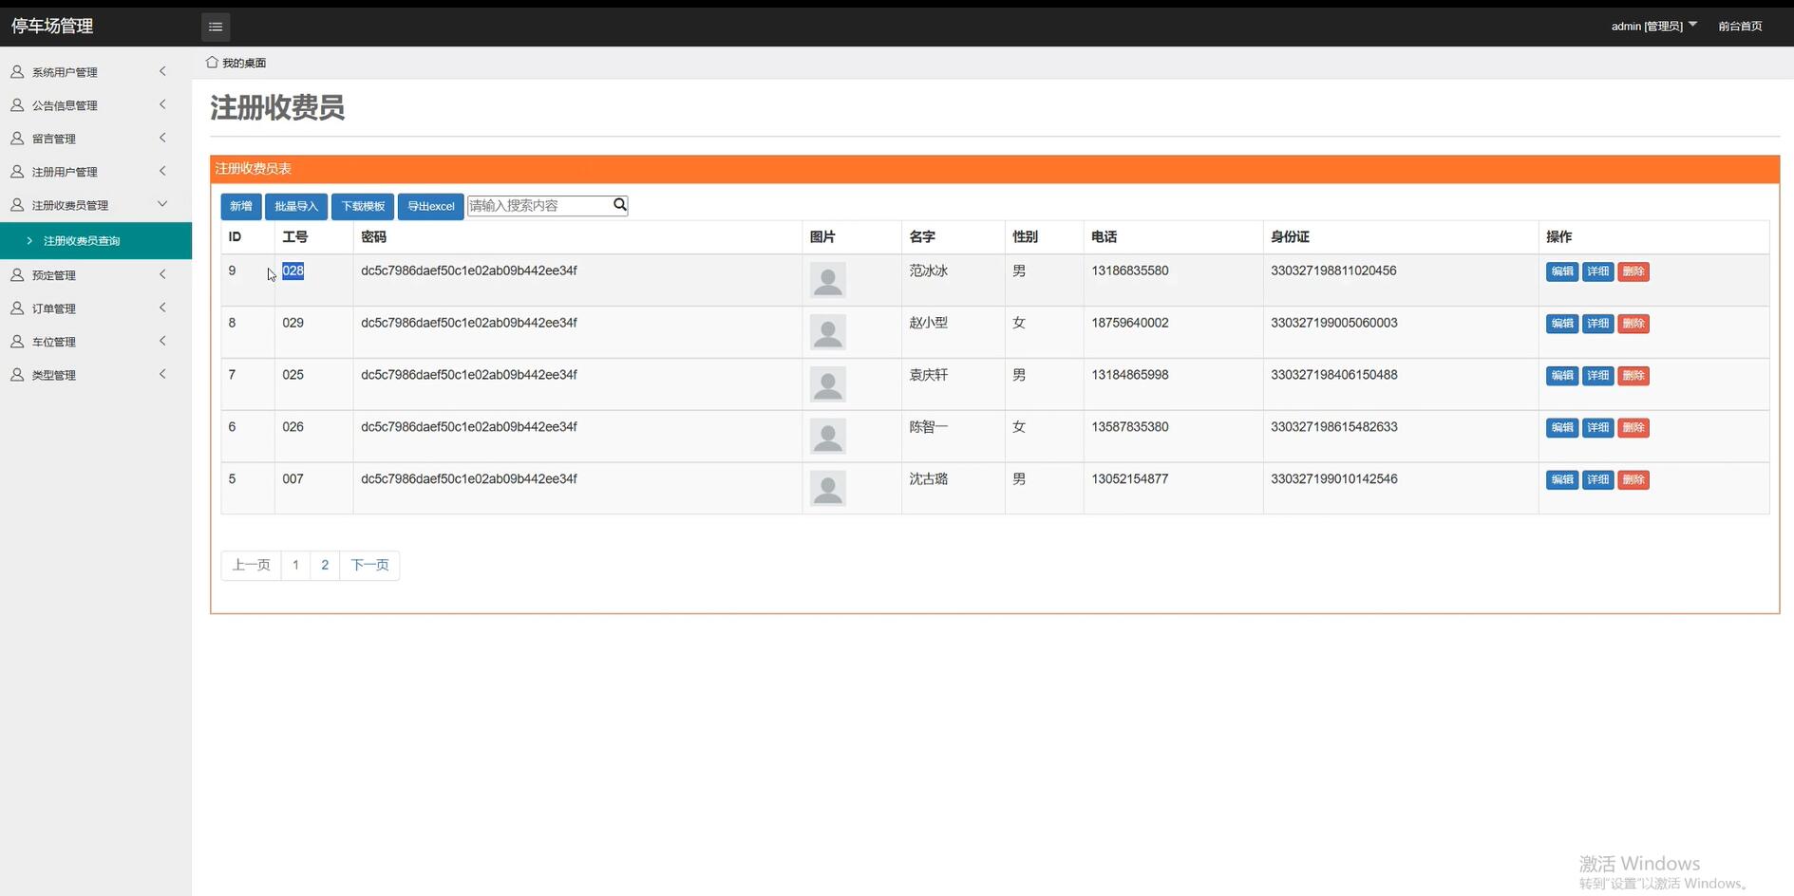Click page 1 in pagination

pos(295,565)
